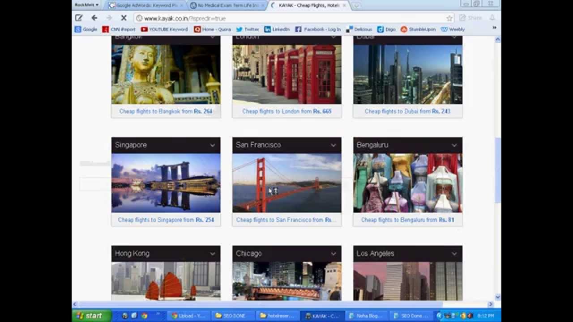This screenshot has width=573, height=322.
Task: Switch to No Medical Exam Term Life tab
Action: pos(227,5)
